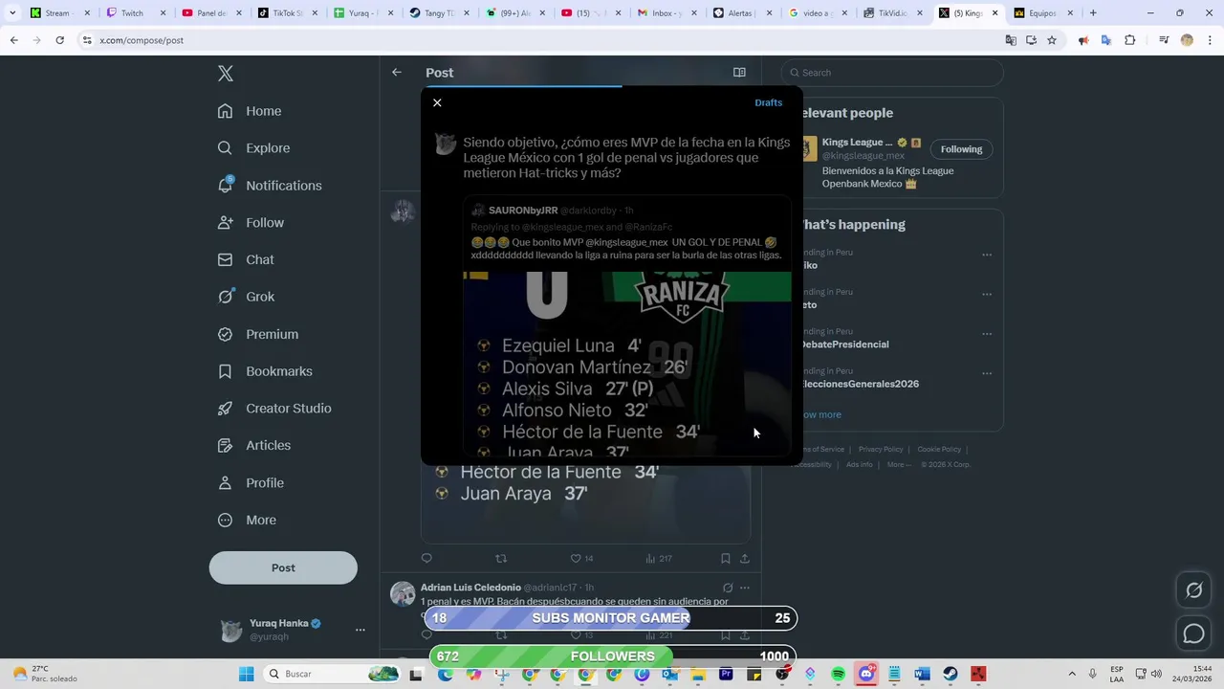Click the Raniza FC scoreboard image in quote
Screen dimensions: 1224x689
627,364
